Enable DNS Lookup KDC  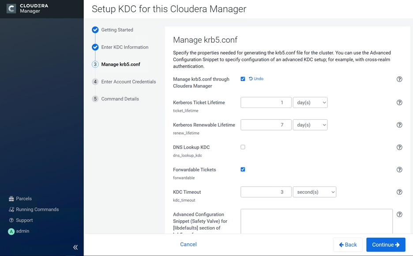[x=243, y=147]
